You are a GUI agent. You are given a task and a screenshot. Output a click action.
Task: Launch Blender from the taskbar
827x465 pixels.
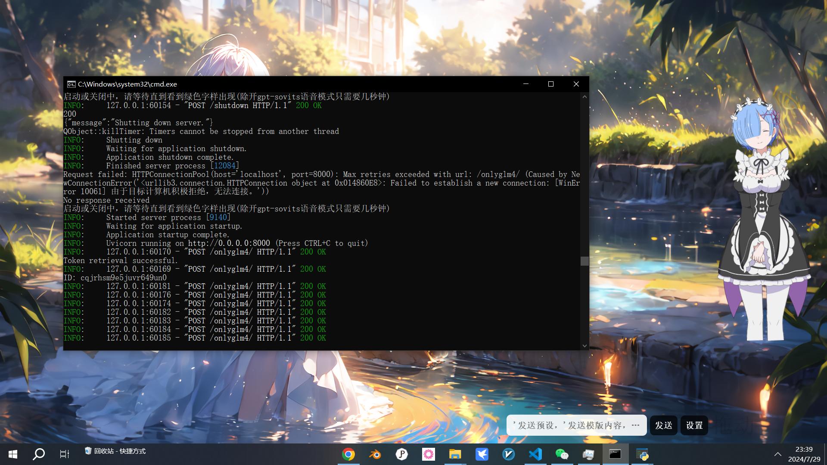click(x=375, y=454)
